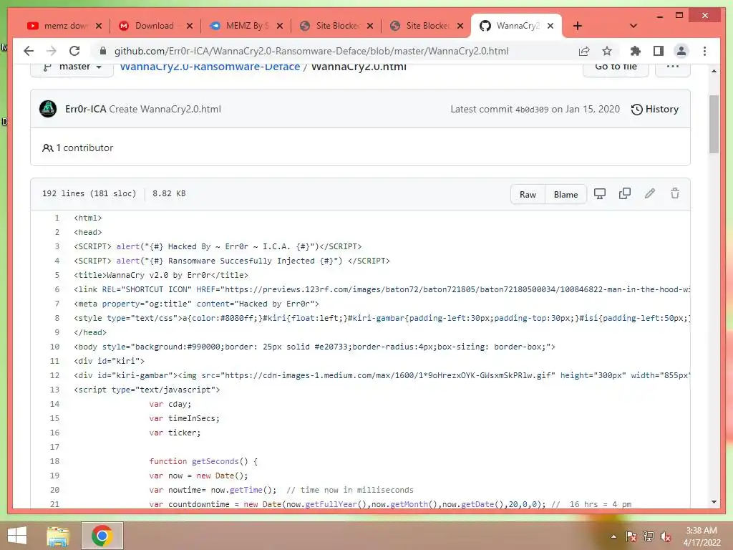Click the vertical scrollbar thumb
Viewport: 733px width, 550px height.
[x=714, y=124]
